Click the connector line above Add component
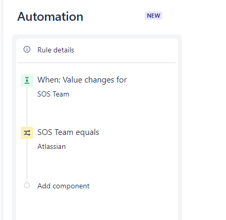This screenshot has width=226, height=220. 27,160
